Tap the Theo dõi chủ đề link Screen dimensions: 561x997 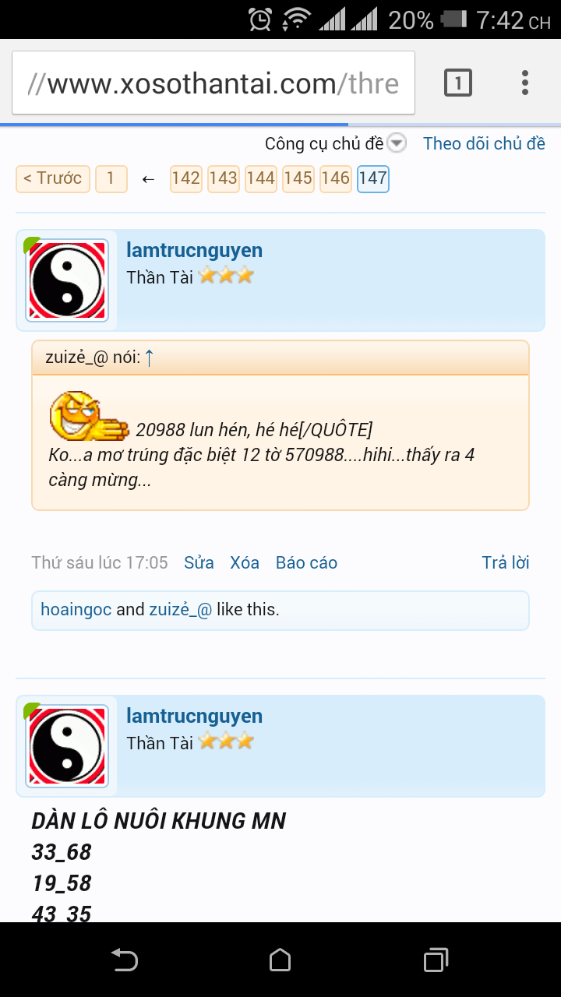484,143
